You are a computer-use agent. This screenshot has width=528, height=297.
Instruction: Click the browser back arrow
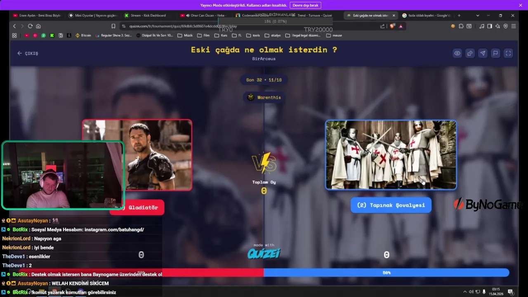(x=14, y=26)
